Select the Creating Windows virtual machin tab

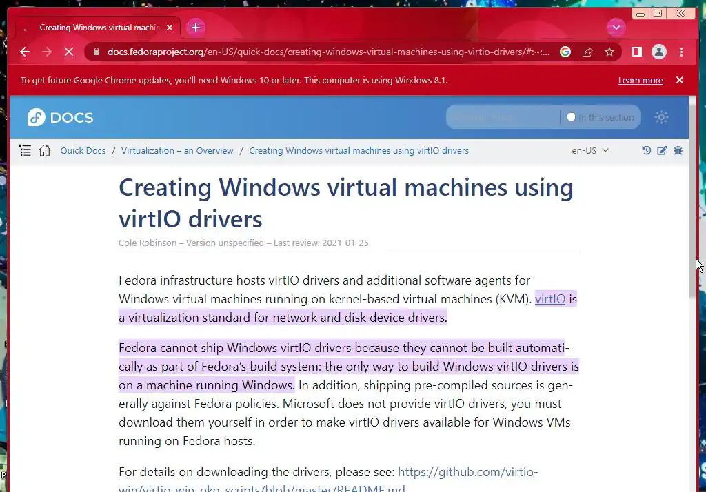click(x=98, y=28)
